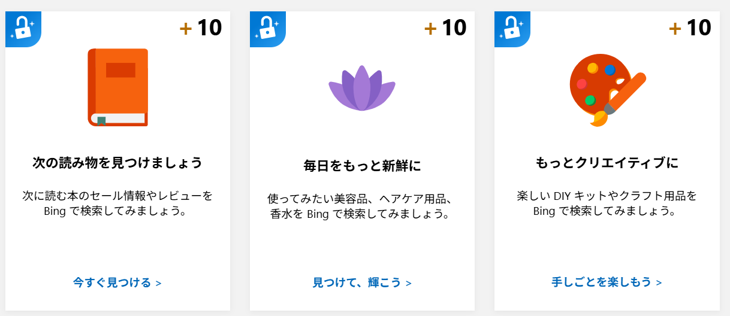This screenshot has width=730, height=316.
Task: Click the lock badge on the book card
Action: pyautogui.click(x=23, y=28)
